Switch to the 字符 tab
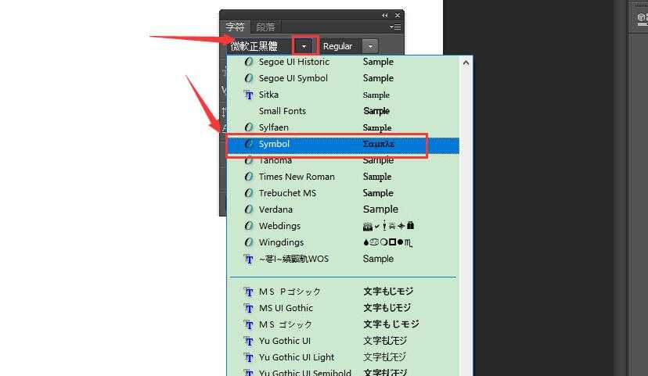Screen dimensions: 648x376 [235, 27]
